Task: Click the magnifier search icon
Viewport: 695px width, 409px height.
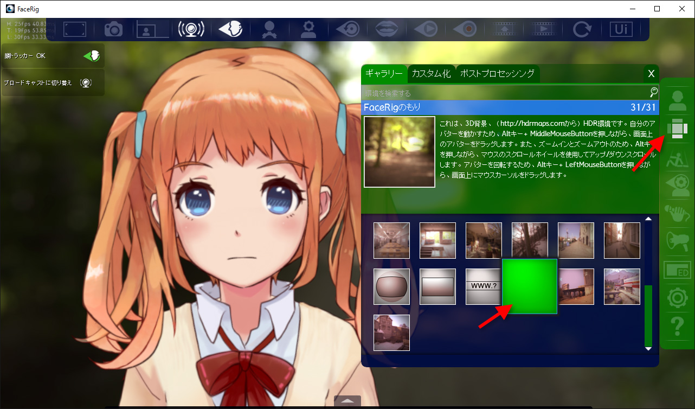Action: (x=654, y=92)
